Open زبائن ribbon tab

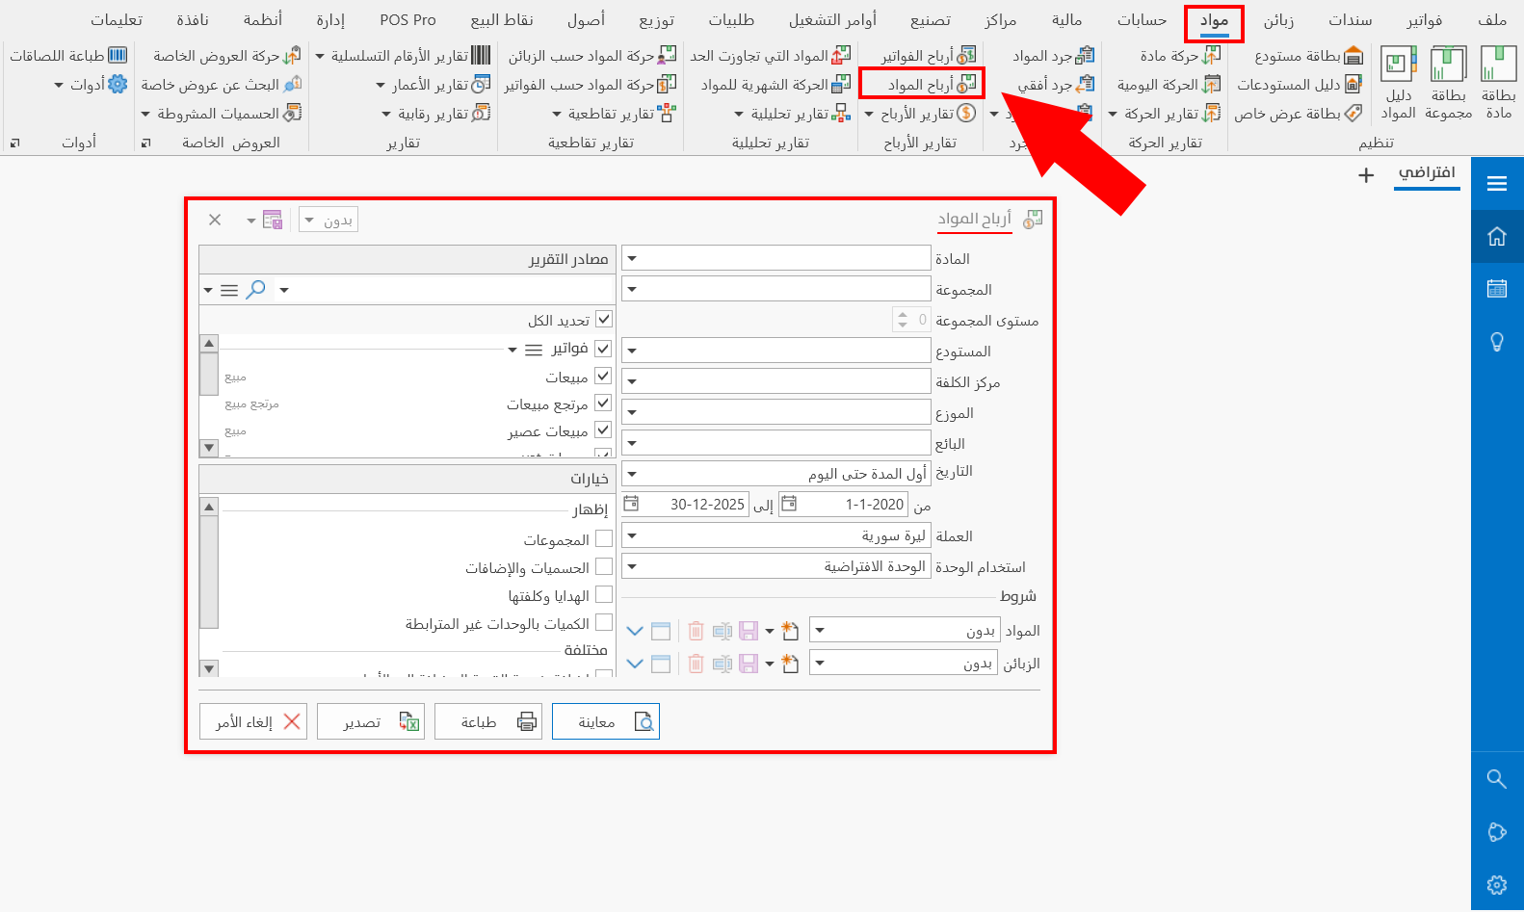[1278, 20]
